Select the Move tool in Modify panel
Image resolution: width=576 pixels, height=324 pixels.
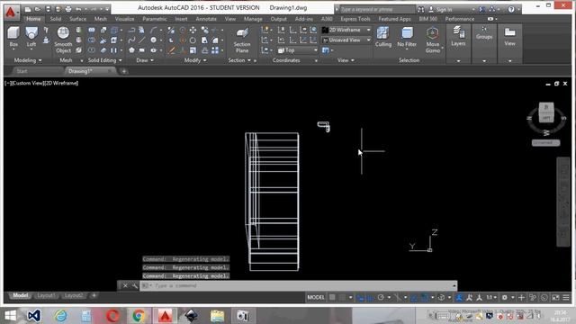[193, 30]
